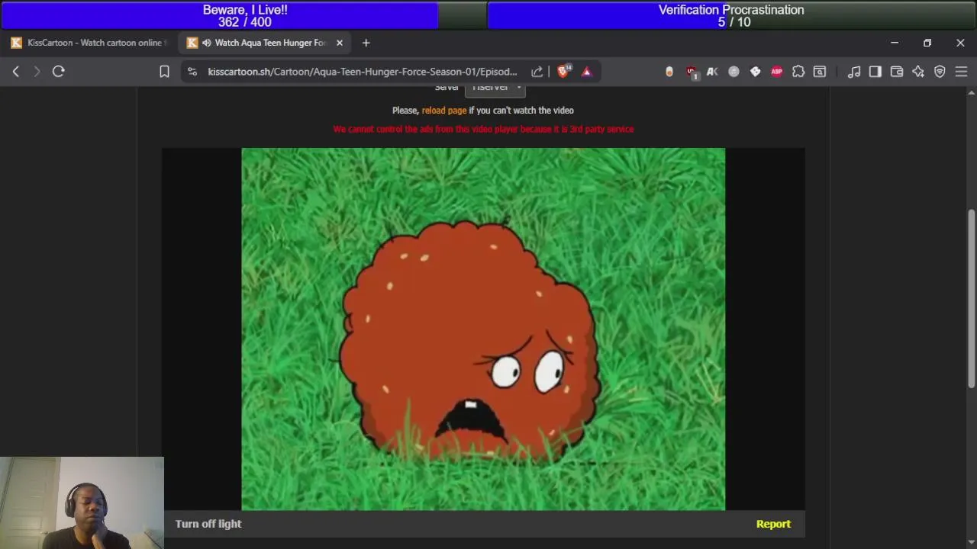This screenshot has width=977, height=549.
Task: Open site settings icon in address bar
Action: (192, 72)
